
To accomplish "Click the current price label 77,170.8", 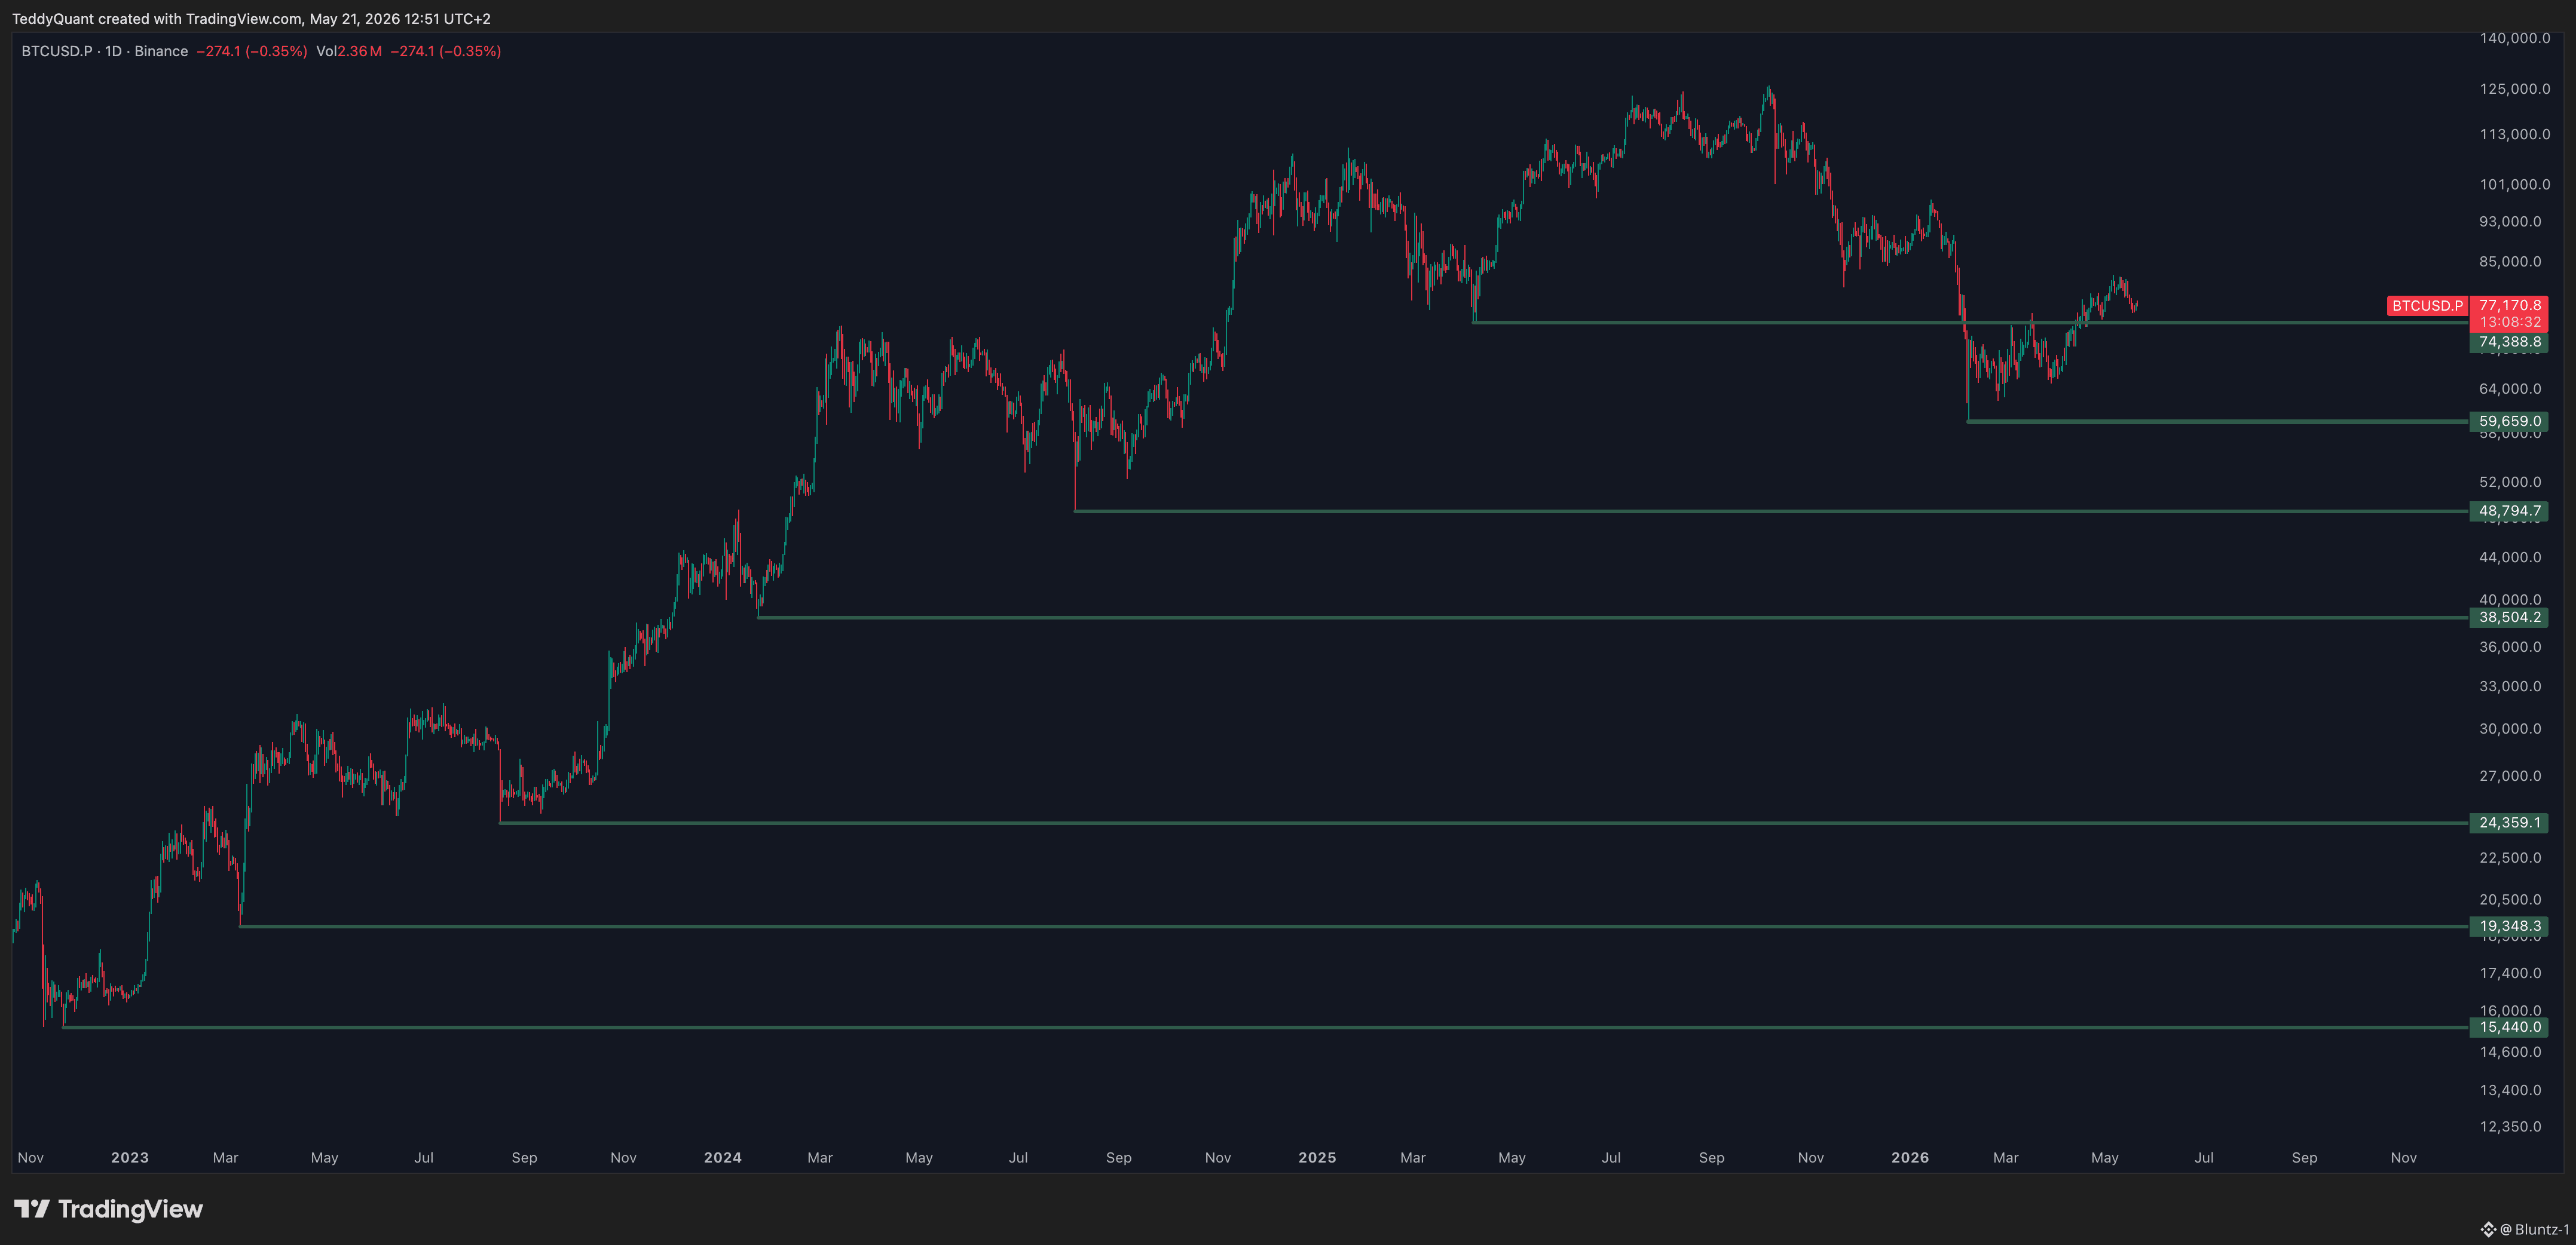I will coord(2509,305).
